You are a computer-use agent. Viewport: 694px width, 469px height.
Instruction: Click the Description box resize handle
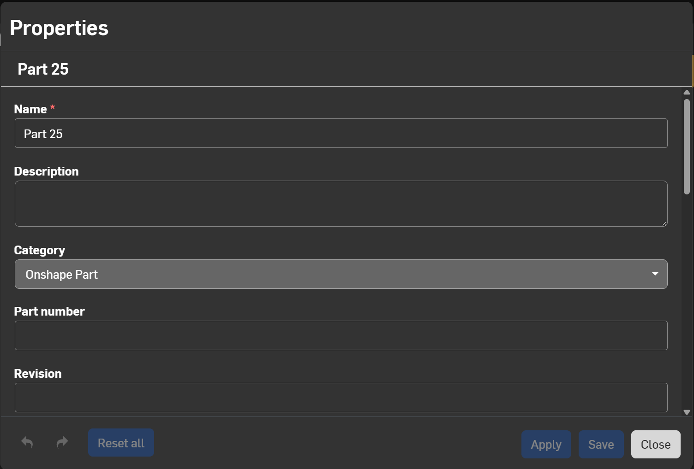tap(664, 223)
